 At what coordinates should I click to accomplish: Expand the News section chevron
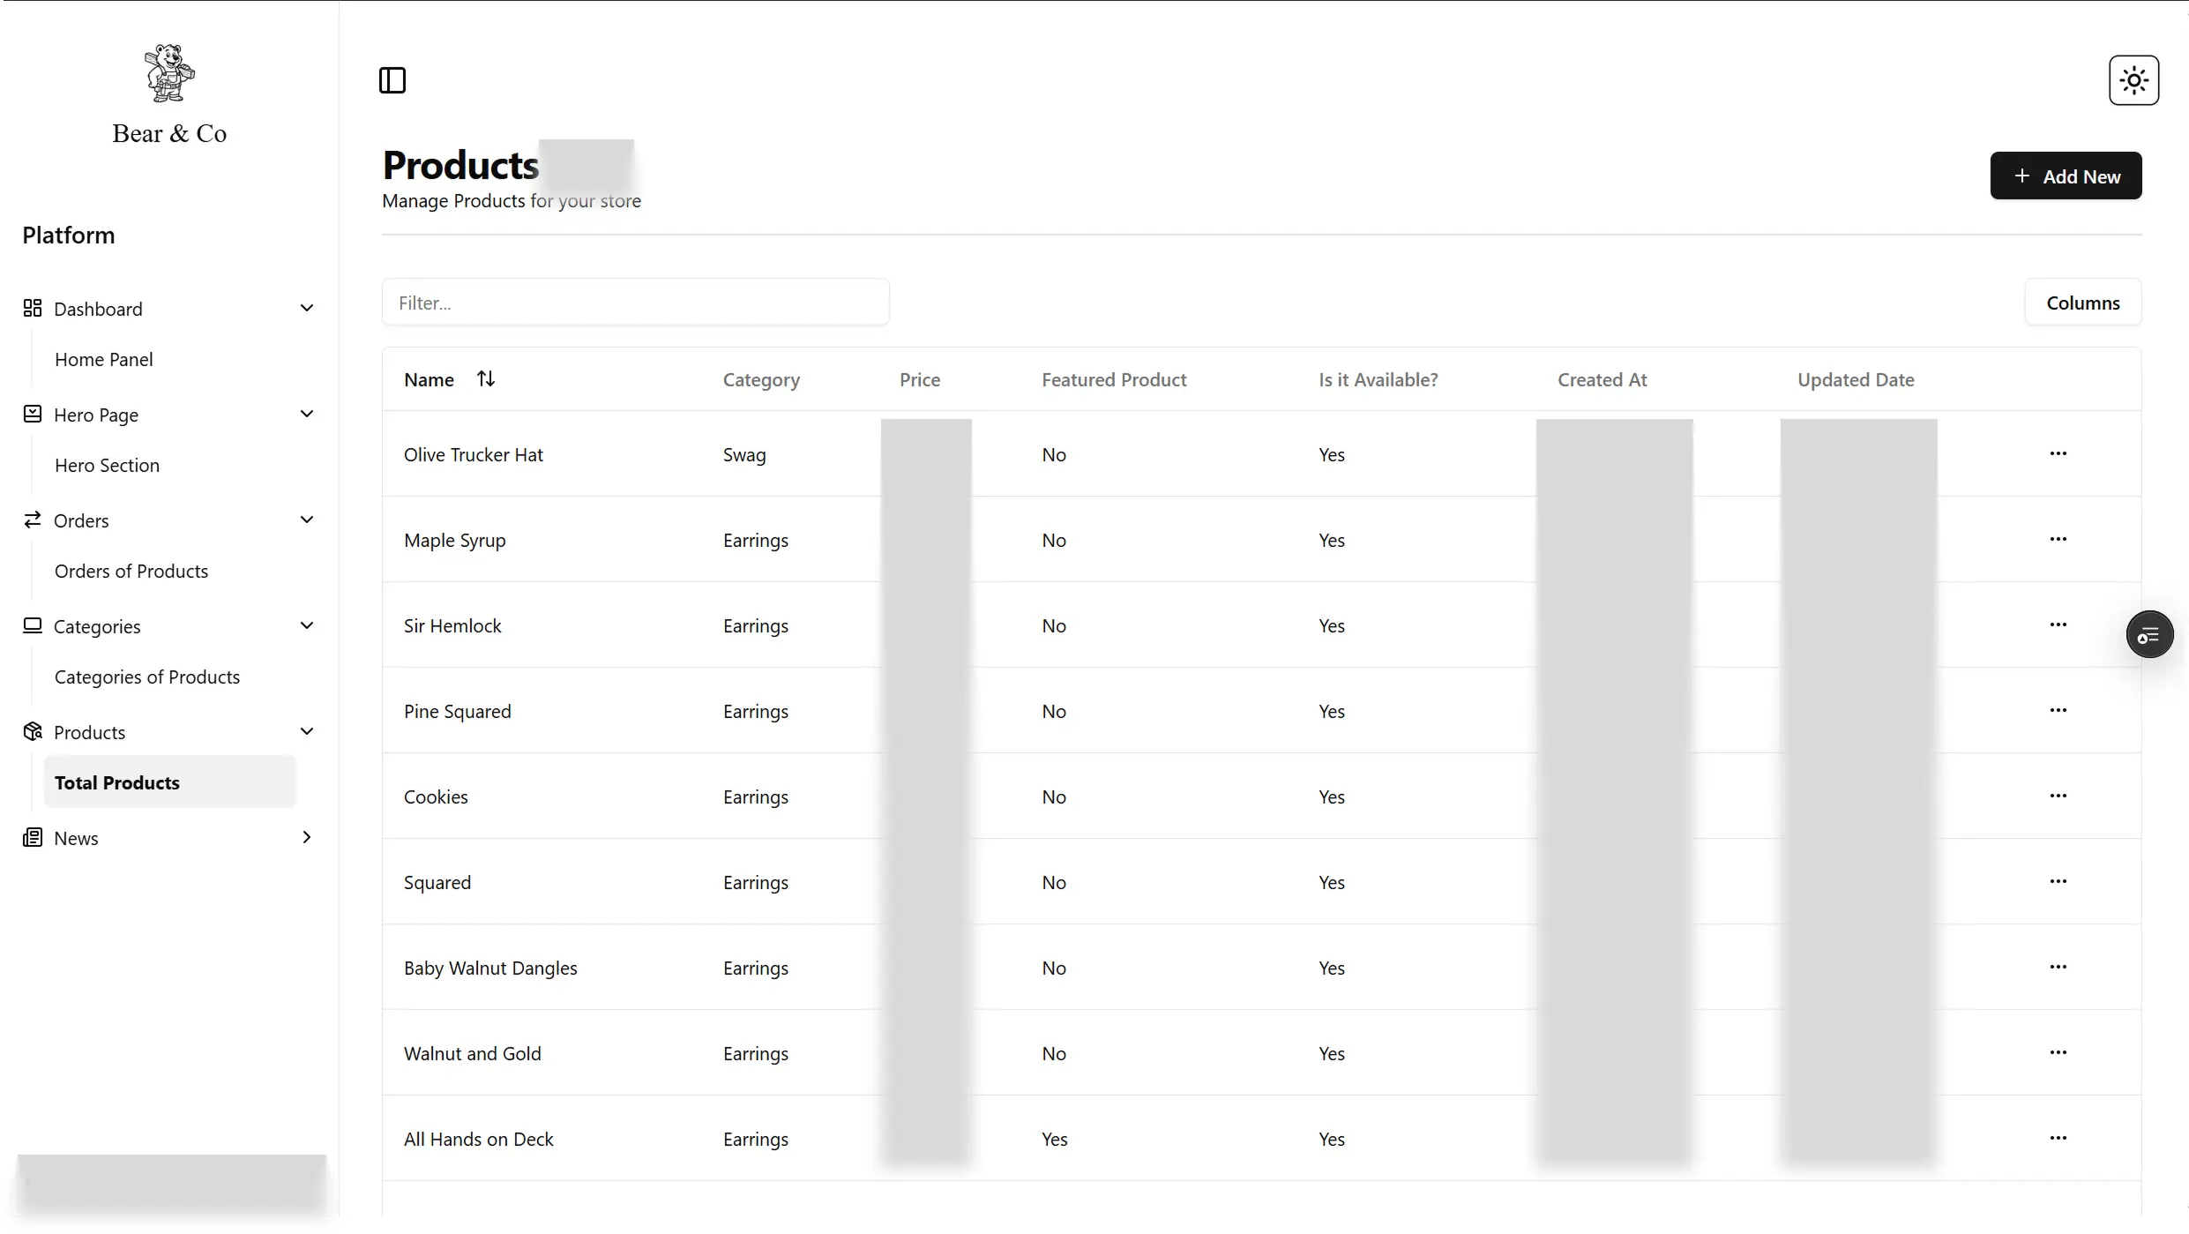(307, 837)
